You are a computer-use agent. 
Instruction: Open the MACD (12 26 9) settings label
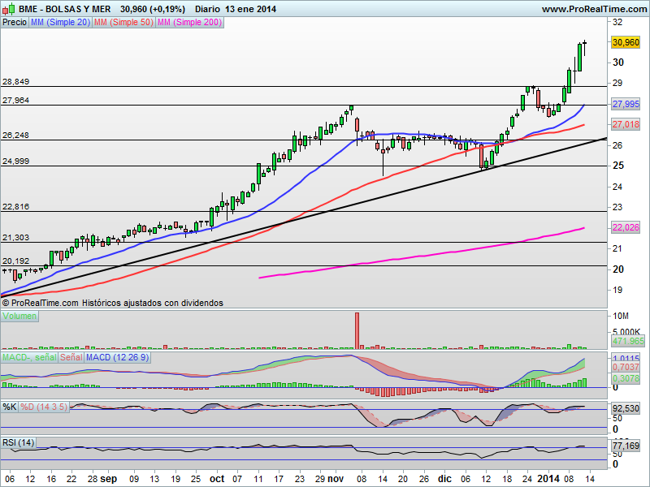click(x=117, y=357)
